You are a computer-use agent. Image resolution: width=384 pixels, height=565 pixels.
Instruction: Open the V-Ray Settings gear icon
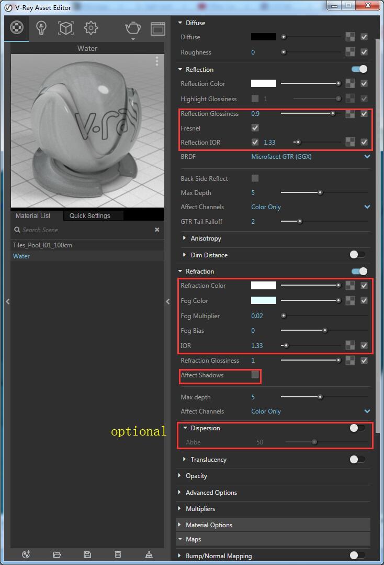click(x=91, y=28)
